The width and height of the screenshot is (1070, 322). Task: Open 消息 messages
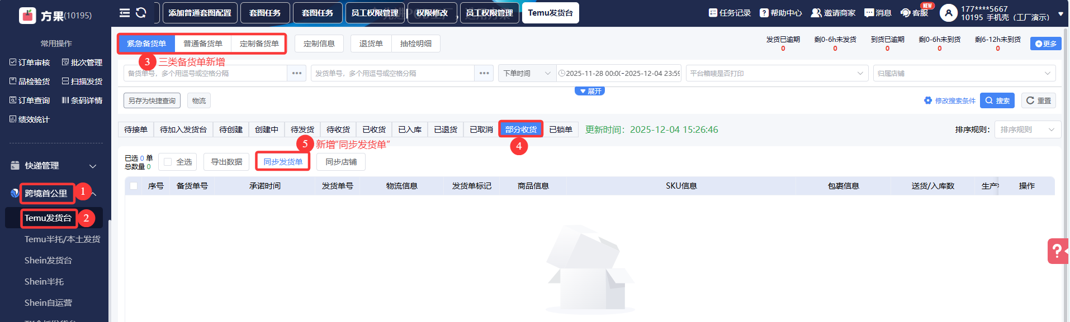coord(878,13)
